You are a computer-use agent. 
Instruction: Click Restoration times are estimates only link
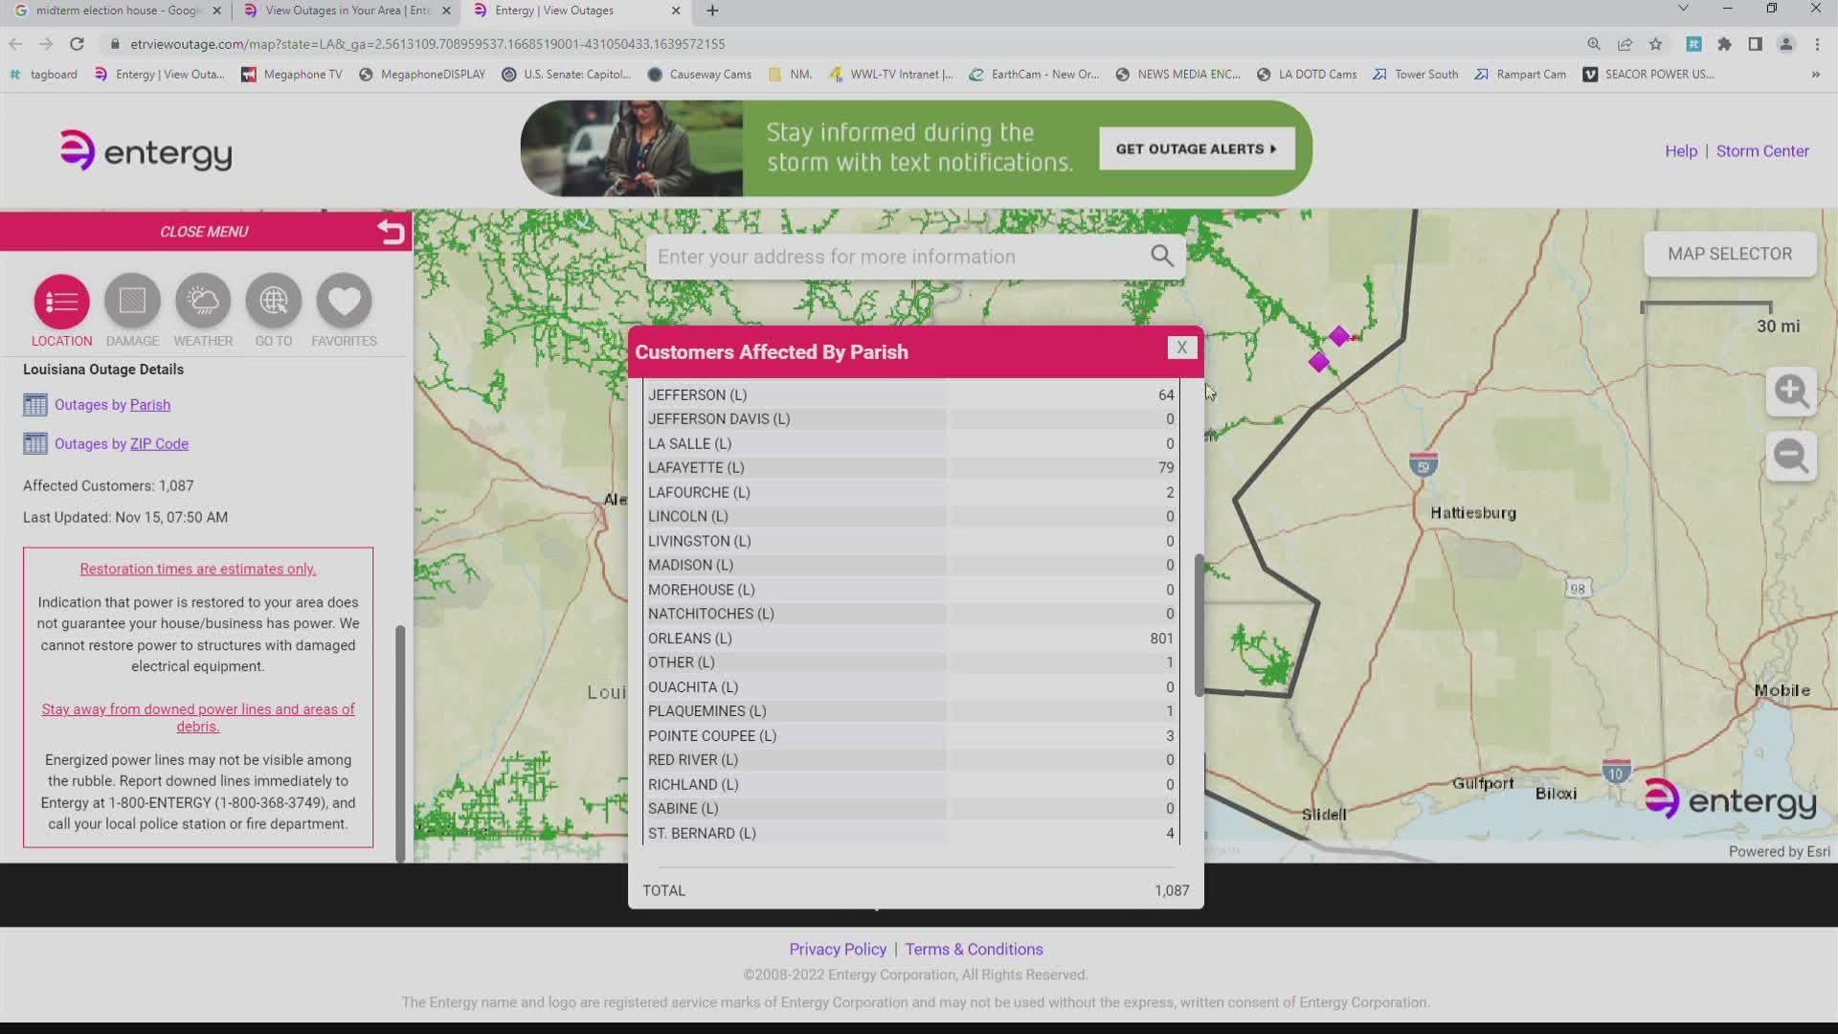tap(198, 569)
